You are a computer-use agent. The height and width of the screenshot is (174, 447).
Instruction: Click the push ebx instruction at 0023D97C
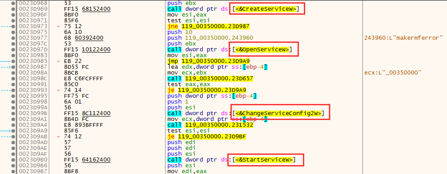(x=182, y=44)
